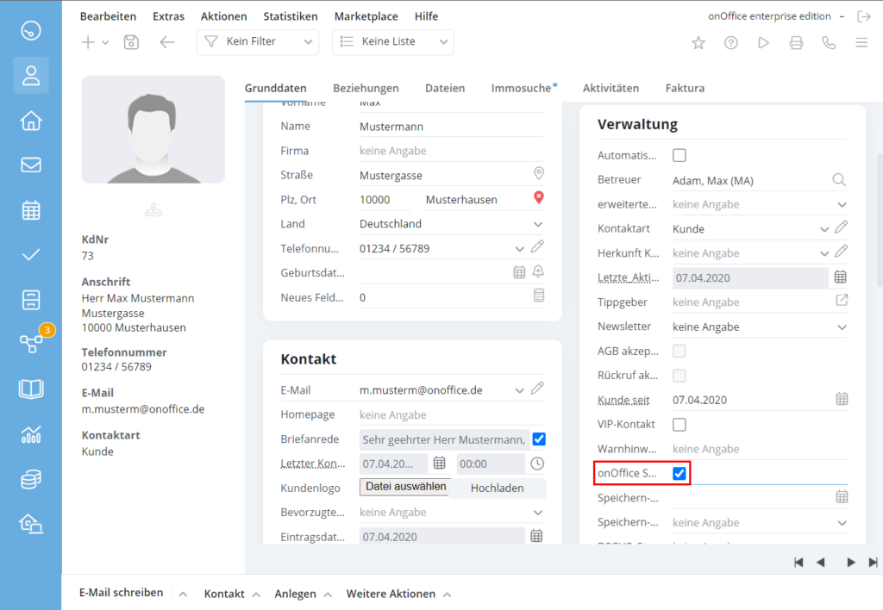Open the statistics chart module
Screen dimensions: 883x610
31,433
